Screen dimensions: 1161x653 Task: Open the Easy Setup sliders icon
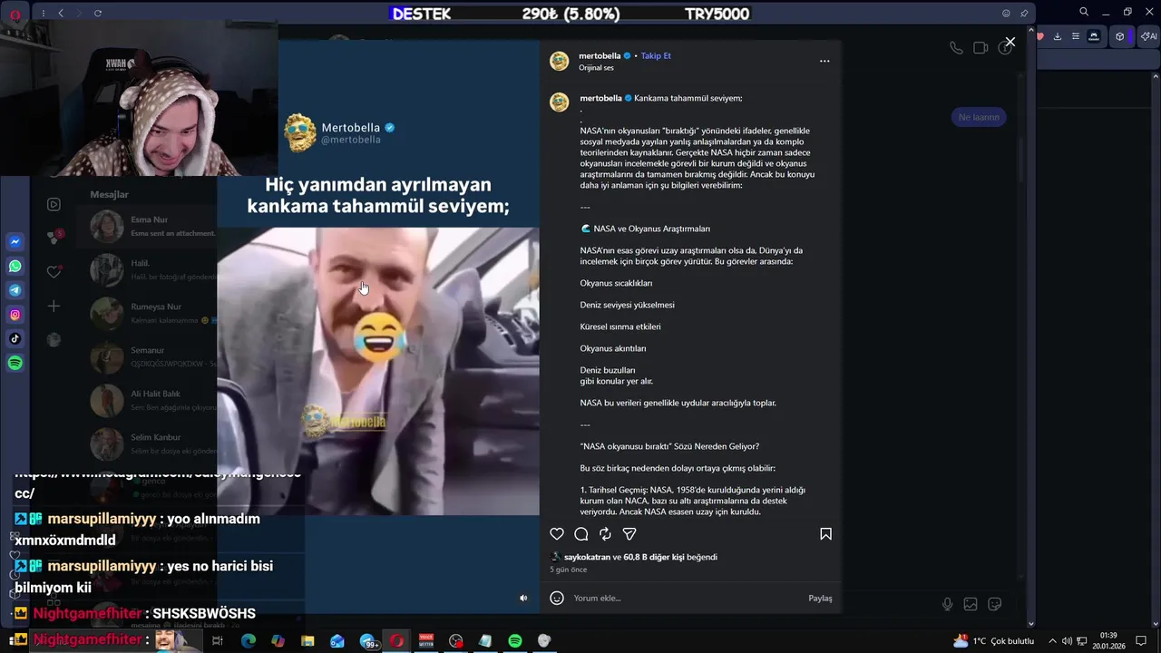click(x=1076, y=36)
